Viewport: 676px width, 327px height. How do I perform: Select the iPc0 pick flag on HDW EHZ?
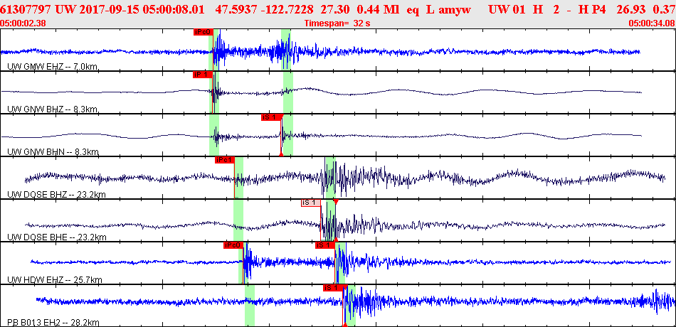click(233, 245)
